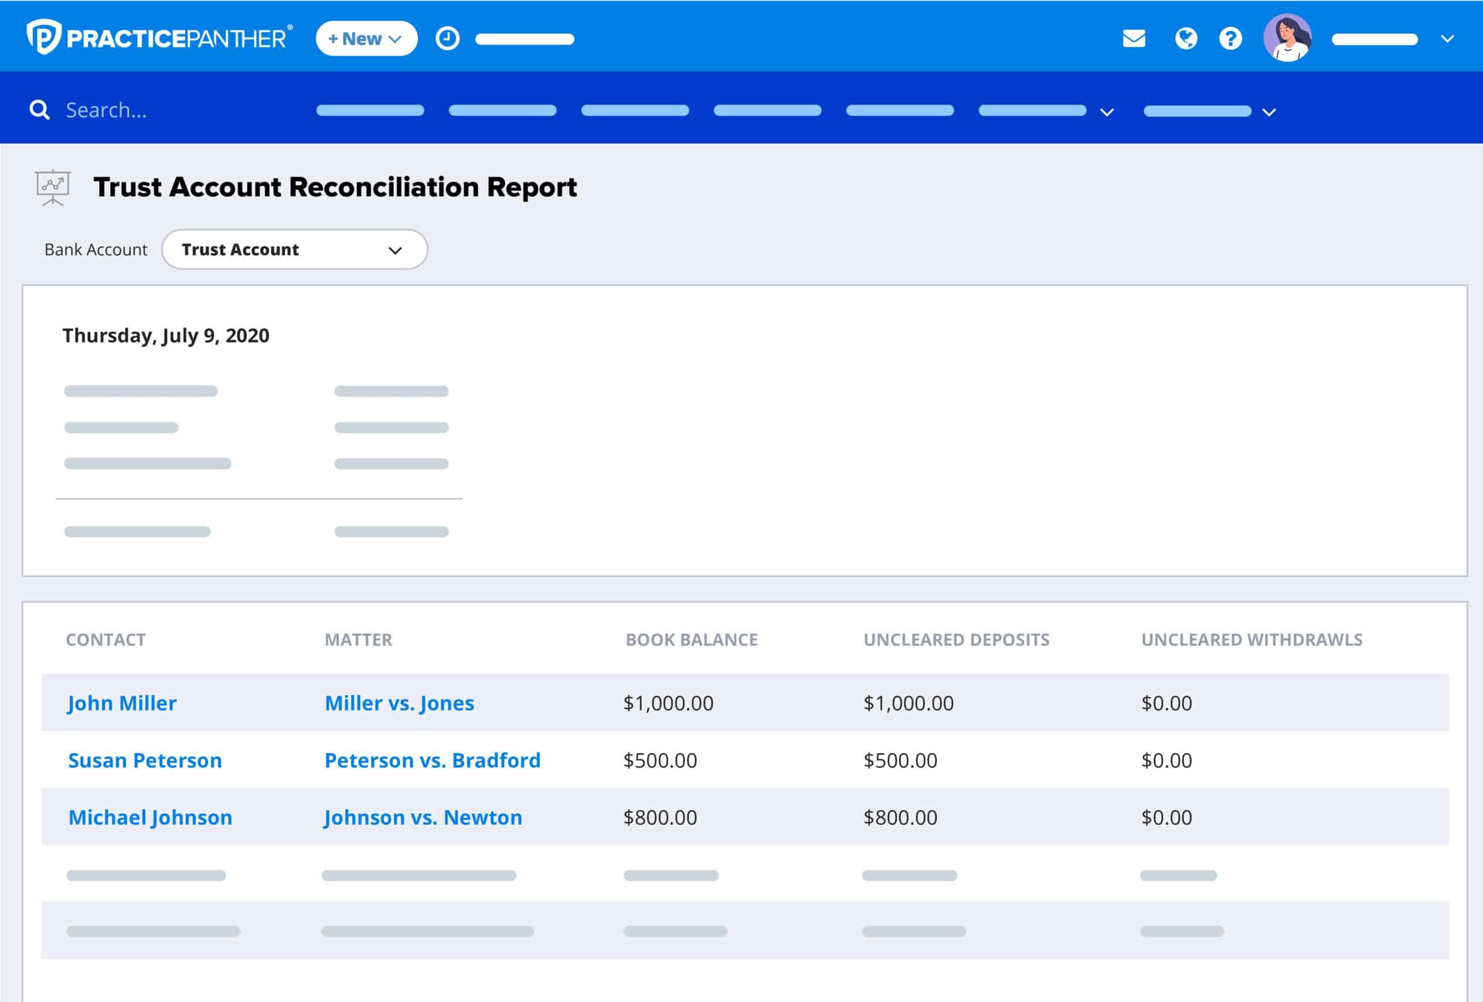Expand the navigation chevron in the blue bar
This screenshot has height=1002, width=1483.
[1107, 112]
